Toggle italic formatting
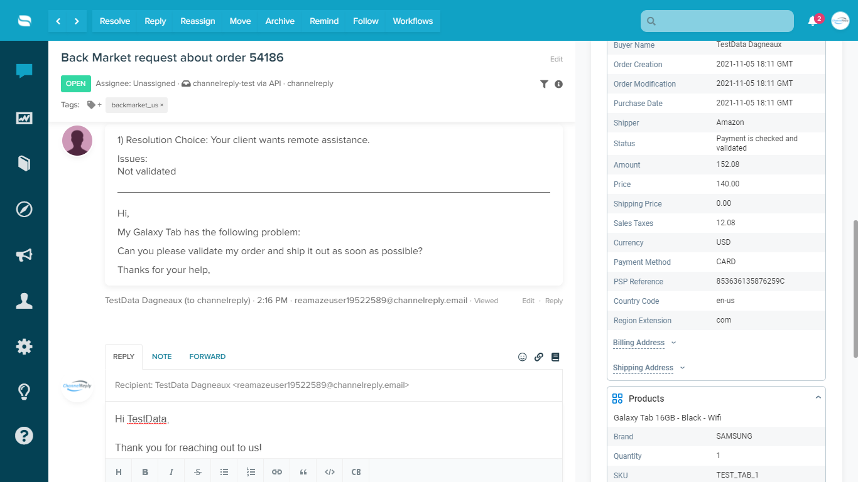The height and width of the screenshot is (482, 858). [x=171, y=472]
